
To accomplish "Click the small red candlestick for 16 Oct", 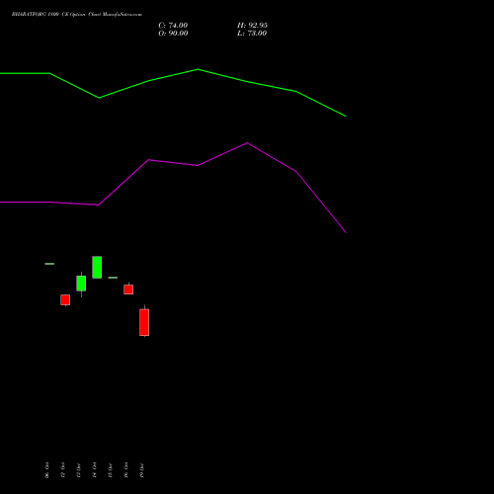I will [x=128, y=289].
